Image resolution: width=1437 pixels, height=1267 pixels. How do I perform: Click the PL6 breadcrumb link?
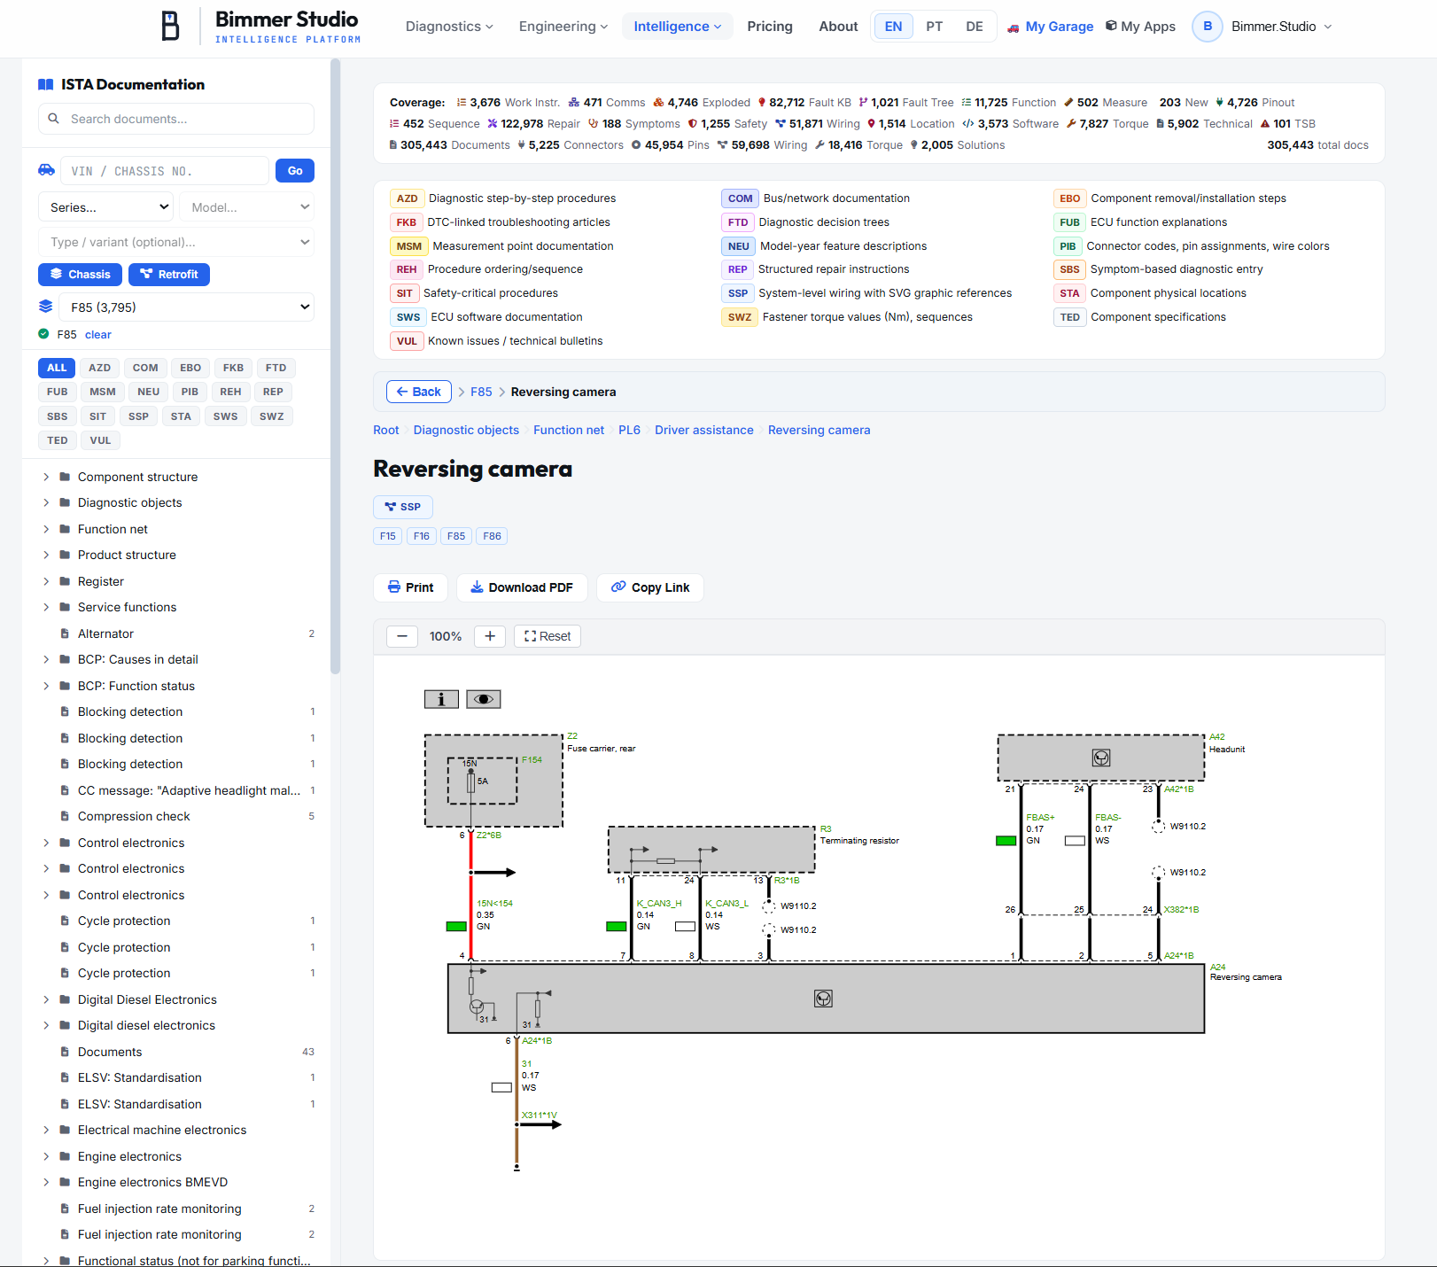[629, 430]
